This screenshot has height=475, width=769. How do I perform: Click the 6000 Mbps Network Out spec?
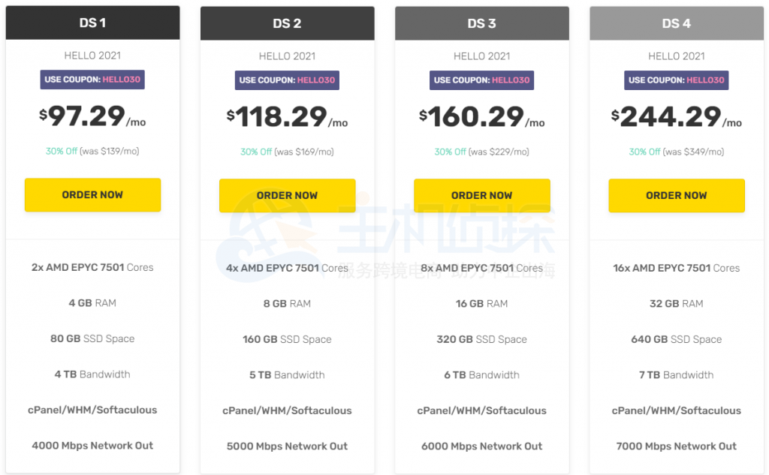(x=481, y=446)
